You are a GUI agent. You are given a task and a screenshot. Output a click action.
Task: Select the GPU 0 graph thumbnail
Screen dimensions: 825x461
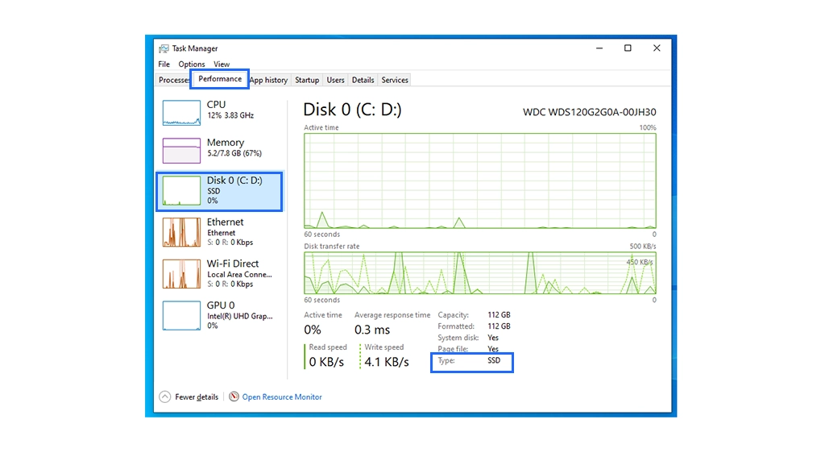[x=181, y=316]
